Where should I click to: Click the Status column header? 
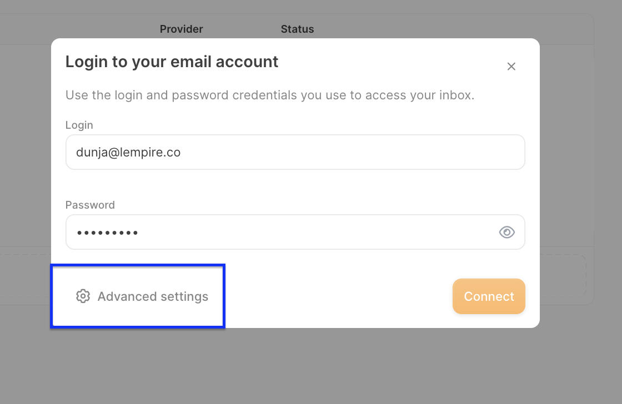click(x=297, y=29)
